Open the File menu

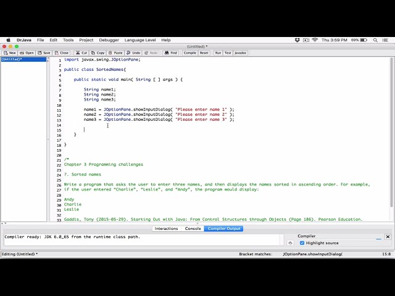(40, 40)
